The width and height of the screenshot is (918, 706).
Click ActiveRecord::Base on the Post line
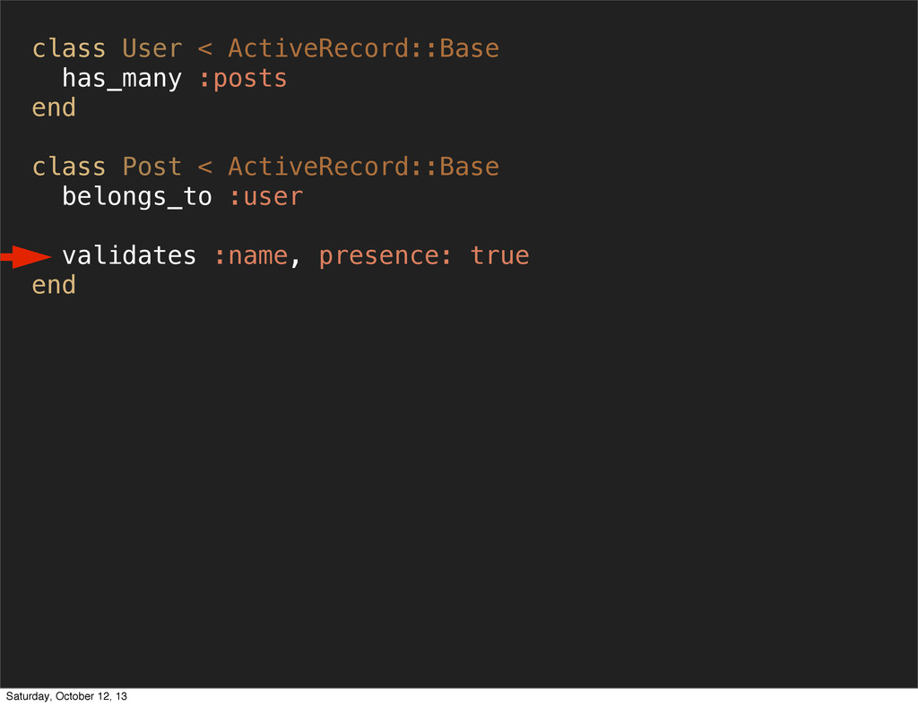click(x=364, y=167)
